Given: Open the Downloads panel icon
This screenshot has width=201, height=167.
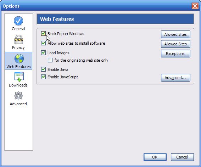Looking at the screenshot, I should 19,77.
